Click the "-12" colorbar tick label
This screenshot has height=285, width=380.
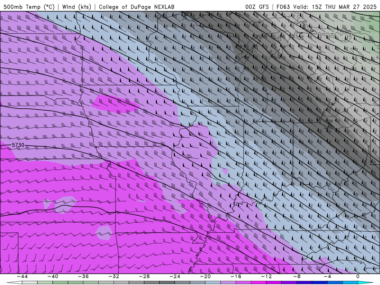click(266, 276)
